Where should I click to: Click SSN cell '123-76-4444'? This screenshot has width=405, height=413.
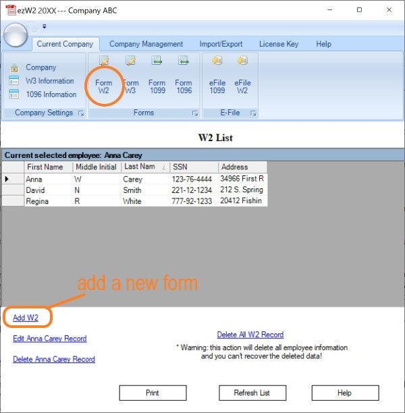pos(194,179)
